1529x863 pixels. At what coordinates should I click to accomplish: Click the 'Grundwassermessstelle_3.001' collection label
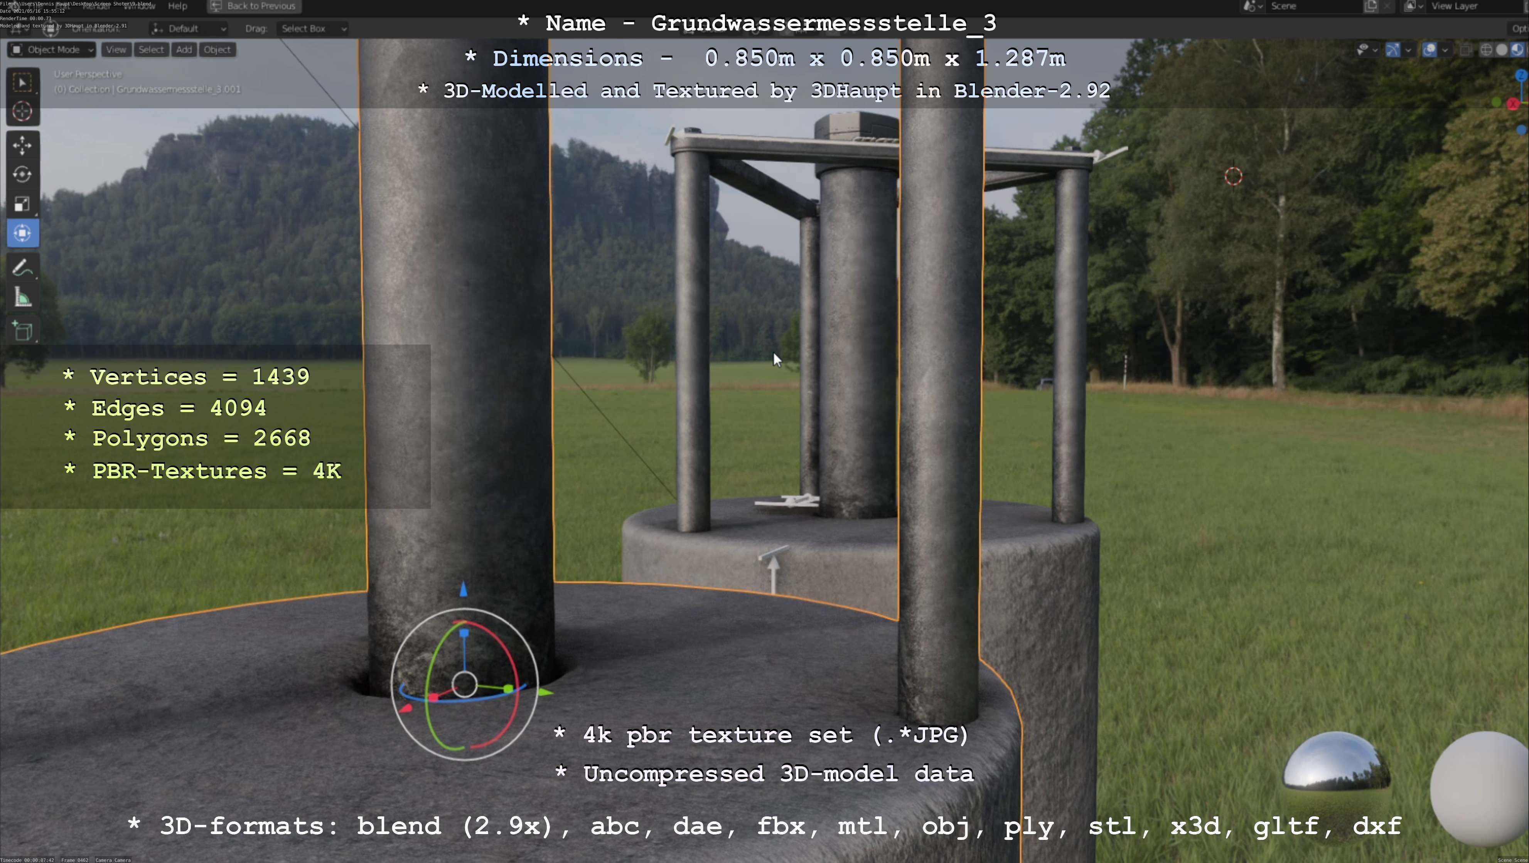[147, 89]
